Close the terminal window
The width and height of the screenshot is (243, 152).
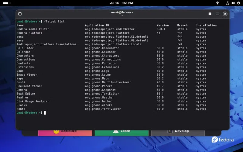coord(225,14)
